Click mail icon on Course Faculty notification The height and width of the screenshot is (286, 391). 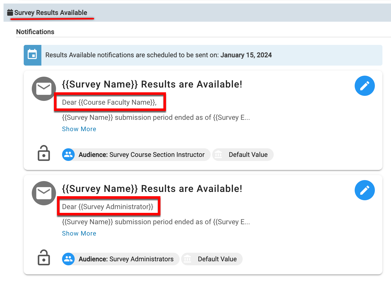[x=44, y=89]
